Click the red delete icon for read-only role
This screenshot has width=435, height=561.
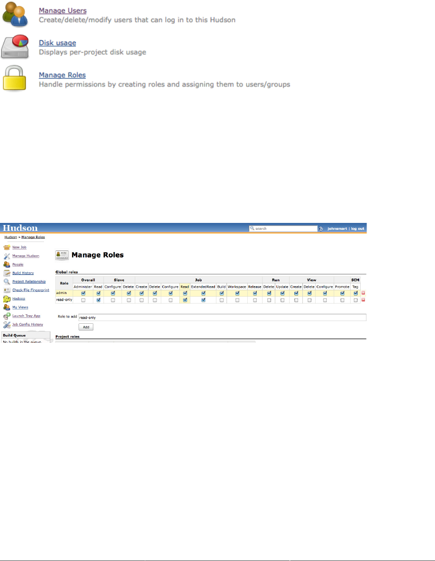363,300
